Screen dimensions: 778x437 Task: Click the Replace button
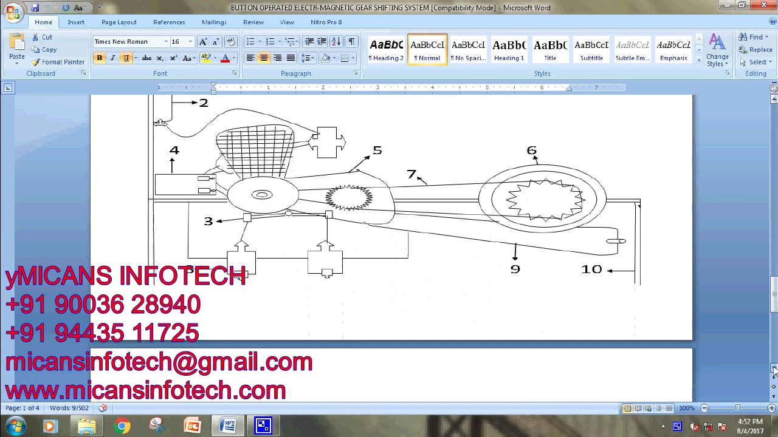pos(756,50)
